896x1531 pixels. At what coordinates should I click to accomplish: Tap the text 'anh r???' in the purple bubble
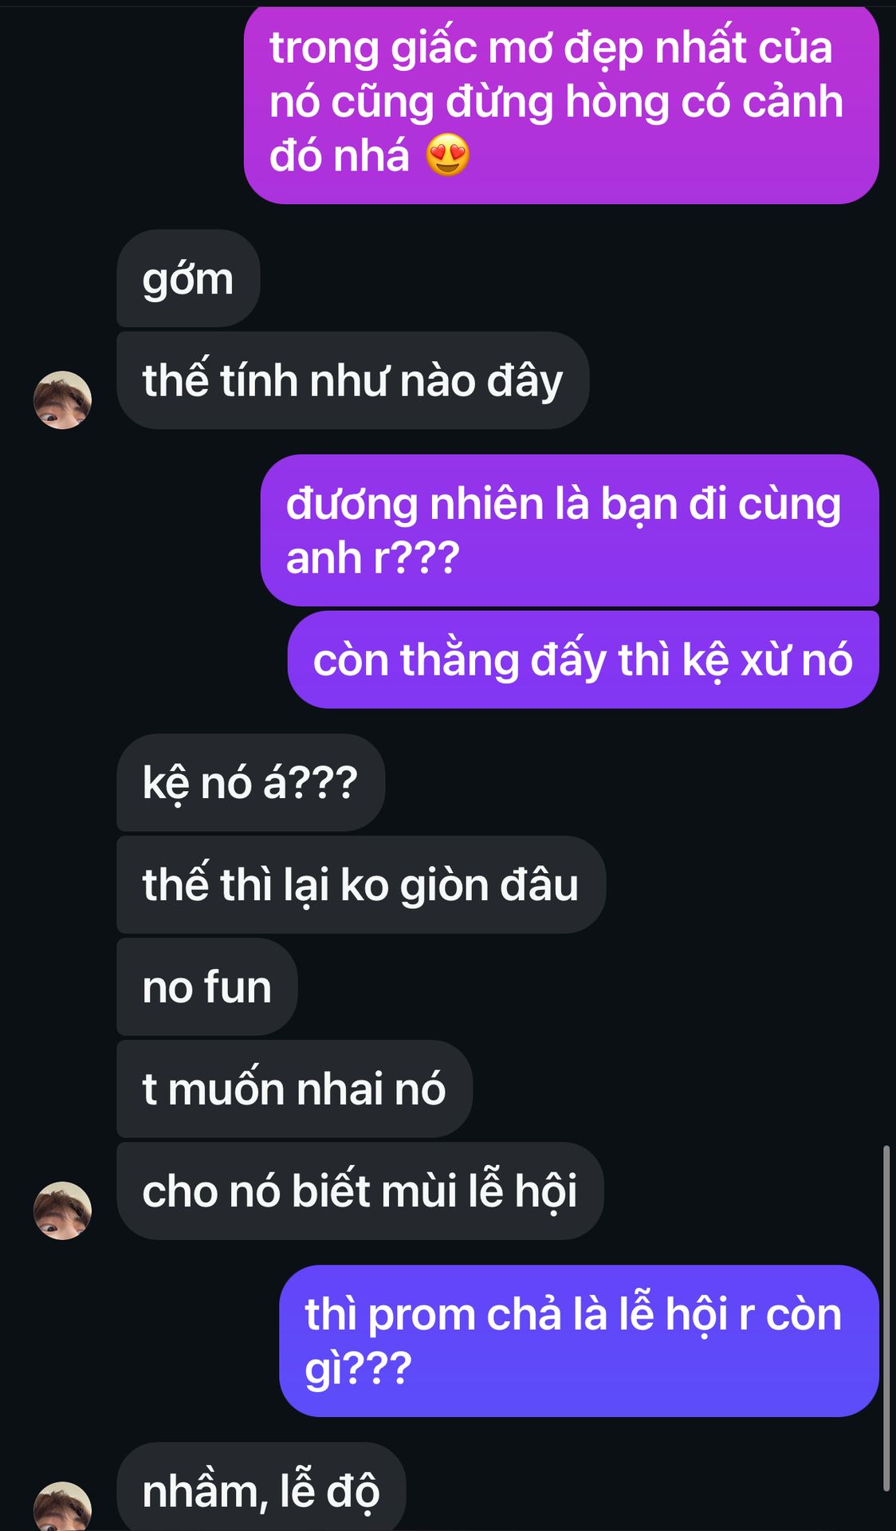372,557
